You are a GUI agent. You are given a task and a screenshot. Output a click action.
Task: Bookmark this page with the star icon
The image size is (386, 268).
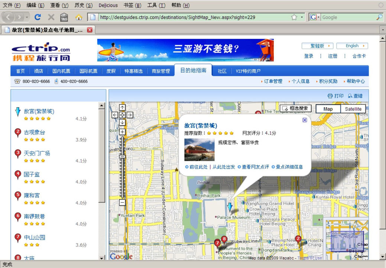click(x=294, y=17)
